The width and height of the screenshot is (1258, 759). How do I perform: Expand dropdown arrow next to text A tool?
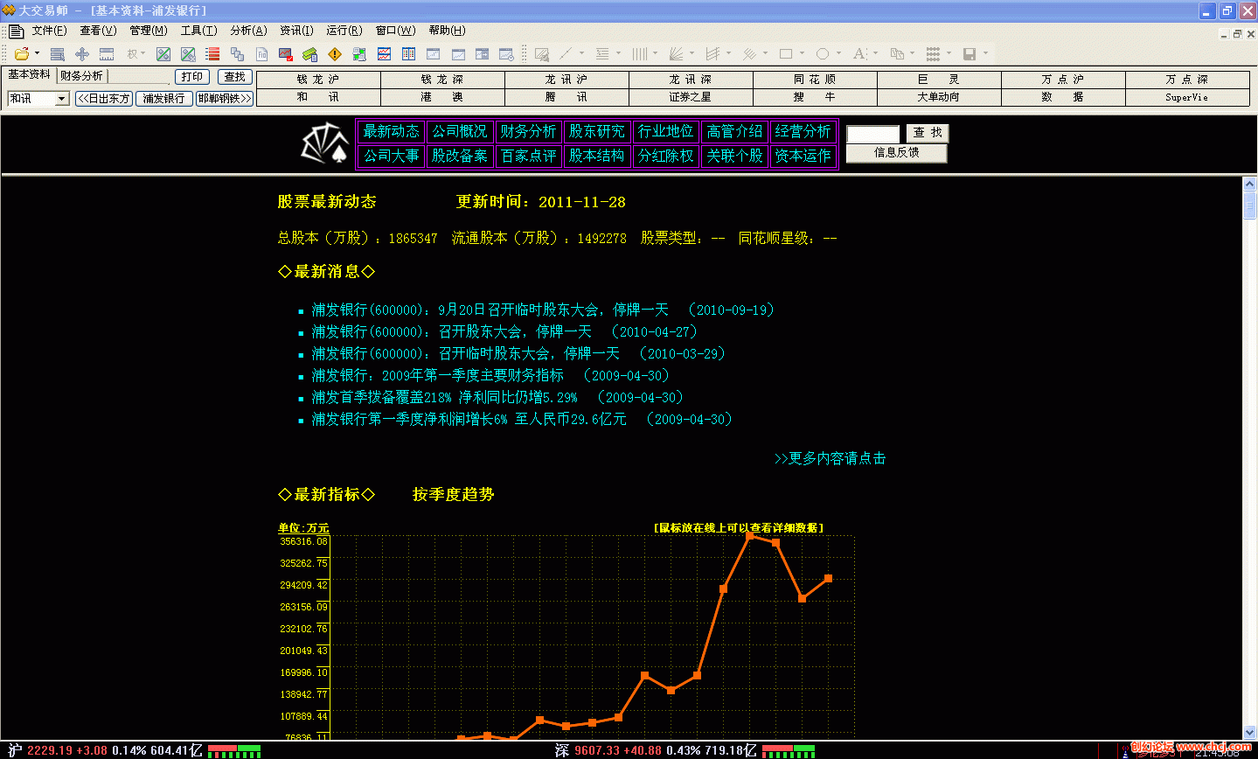click(x=875, y=52)
